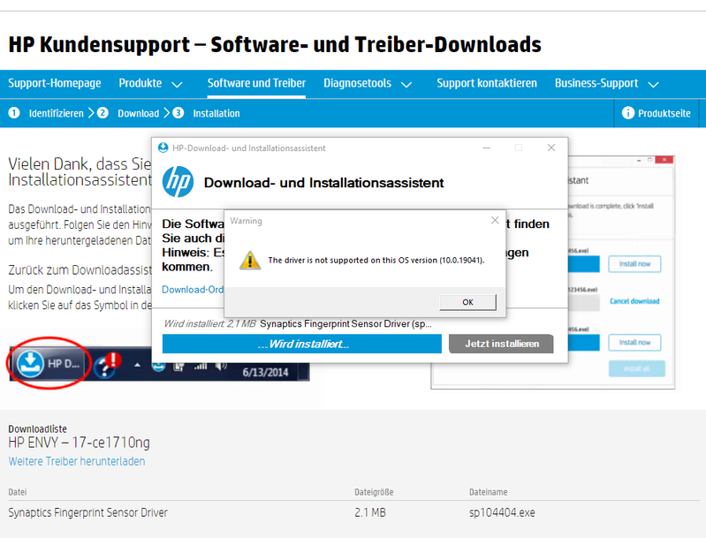Click the show hidden icons arrow in tray image
706x538 pixels.
137,365
